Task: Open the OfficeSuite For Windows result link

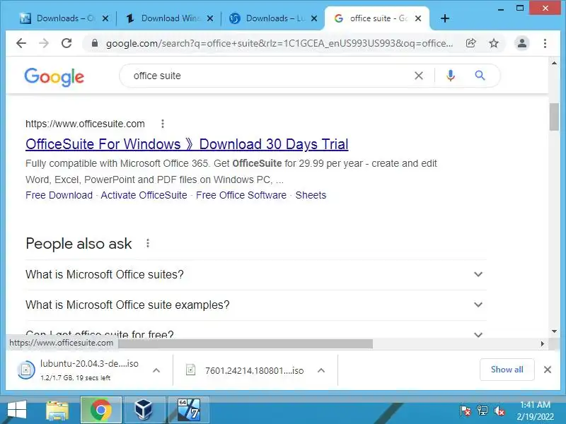Action: (x=187, y=144)
